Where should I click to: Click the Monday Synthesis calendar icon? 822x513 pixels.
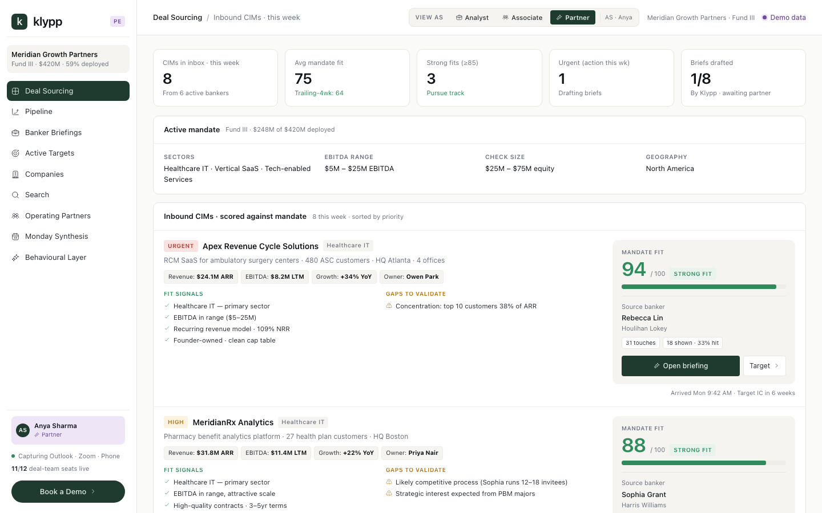click(15, 237)
